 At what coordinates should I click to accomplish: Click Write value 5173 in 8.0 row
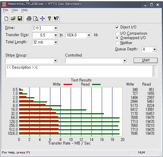134,105
